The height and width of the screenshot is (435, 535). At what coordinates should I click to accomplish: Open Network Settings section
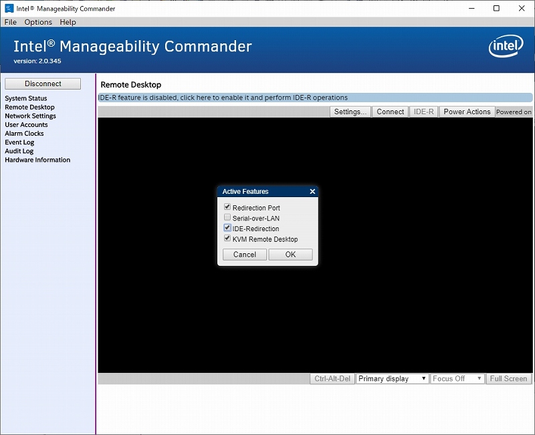click(30, 116)
